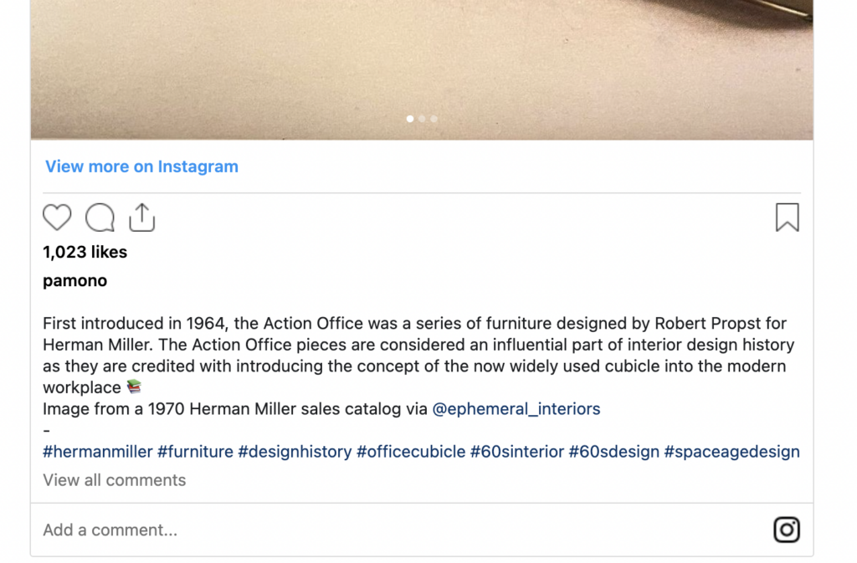Click the View more on Instagram link
Image resolution: width=857 pixels, height=563 pixels.
pyautogui.click(x=141, y=166)
